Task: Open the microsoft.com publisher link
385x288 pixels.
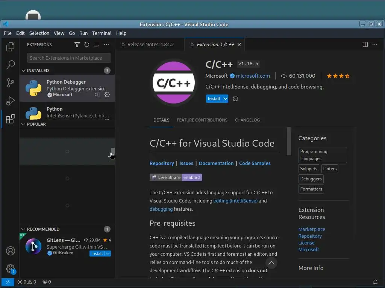Action: pyautogui.click(x=253, y=76)
